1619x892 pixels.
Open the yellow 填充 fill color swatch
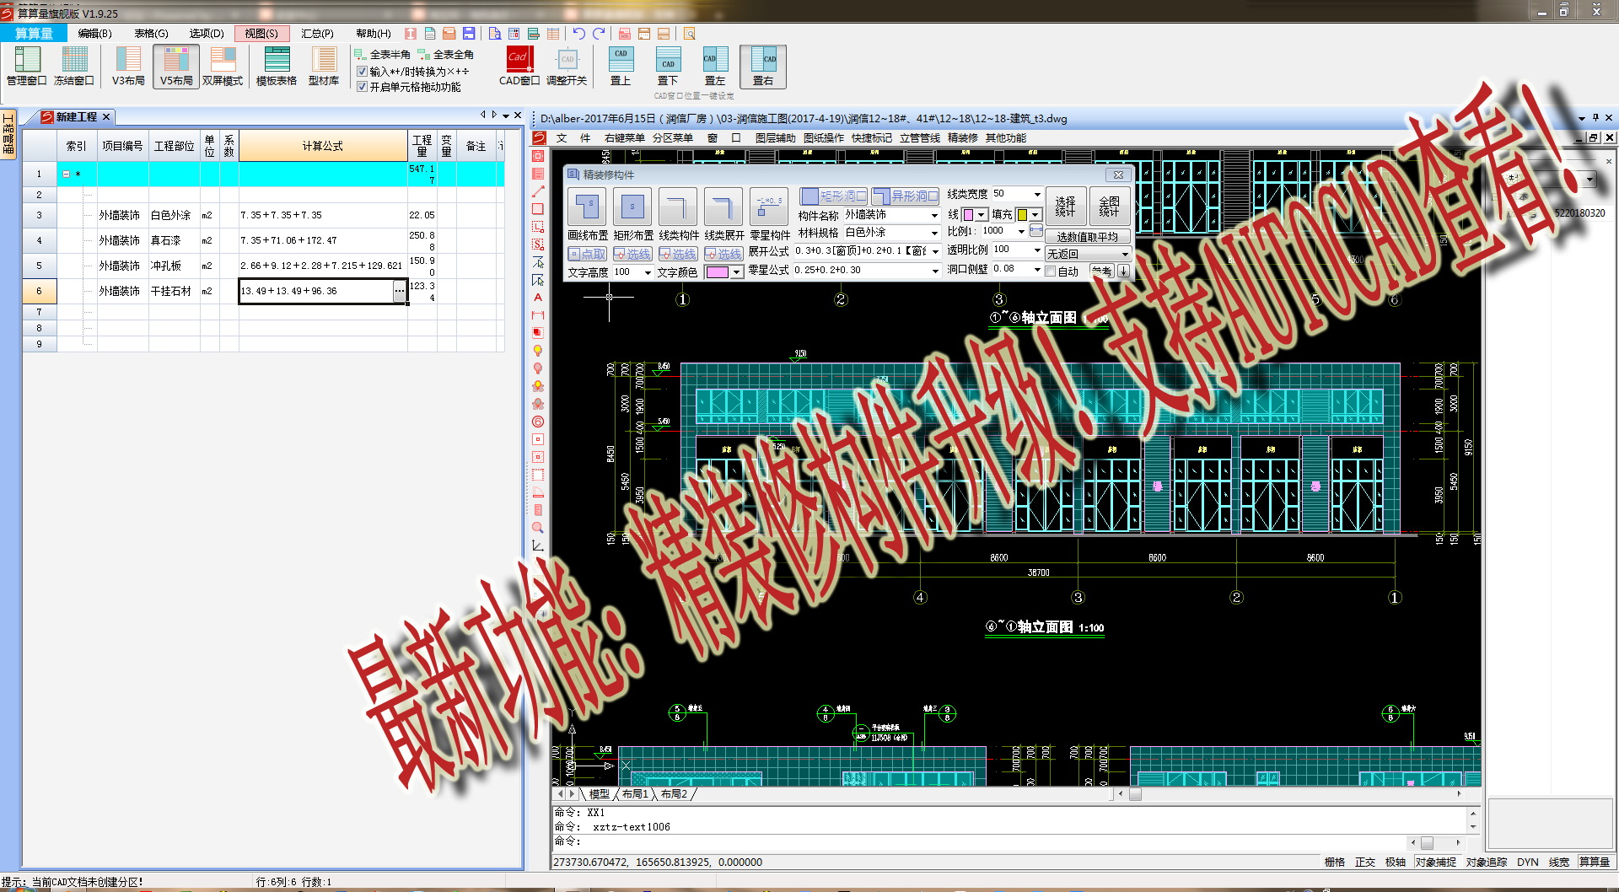click(x=1029, y=215)
